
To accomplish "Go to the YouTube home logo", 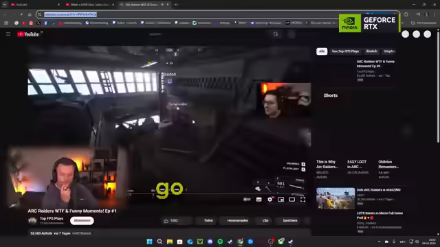I will pyautogui.click(x=27, y=34).
